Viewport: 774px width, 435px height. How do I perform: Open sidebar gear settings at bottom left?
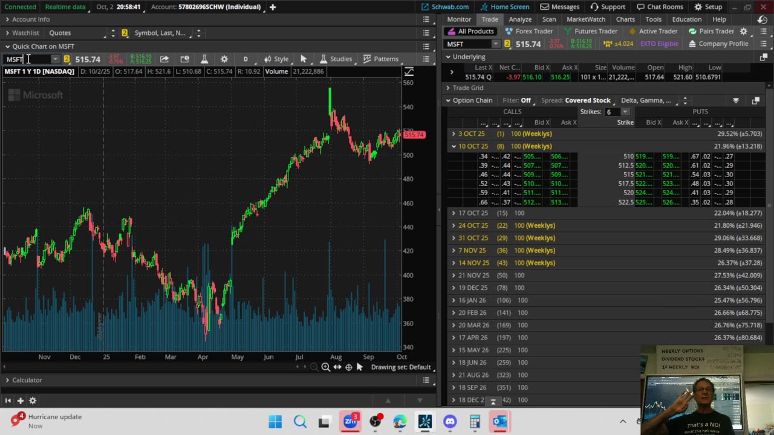pyautogui.click(x=33, y=400)
